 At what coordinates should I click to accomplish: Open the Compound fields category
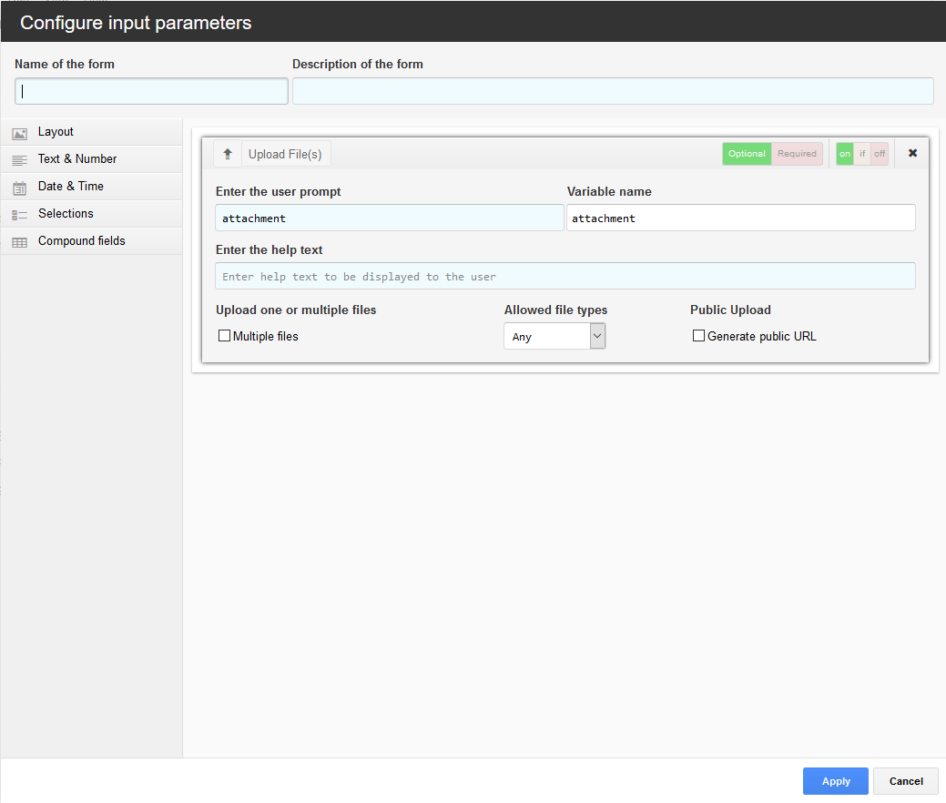82,241
